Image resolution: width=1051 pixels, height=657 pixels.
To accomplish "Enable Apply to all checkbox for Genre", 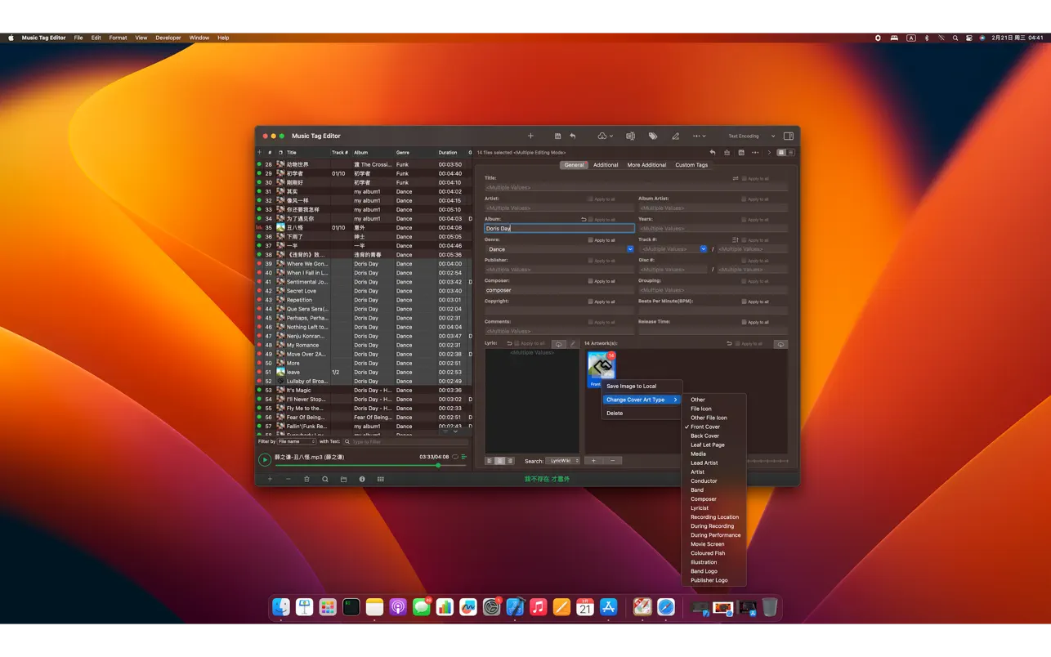I will pos(590,240).
